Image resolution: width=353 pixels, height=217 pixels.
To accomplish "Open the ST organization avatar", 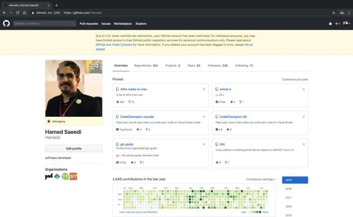I will 73,176.
